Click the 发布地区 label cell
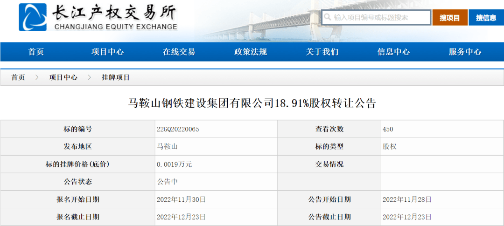504x226 pixels. point(78,147)
